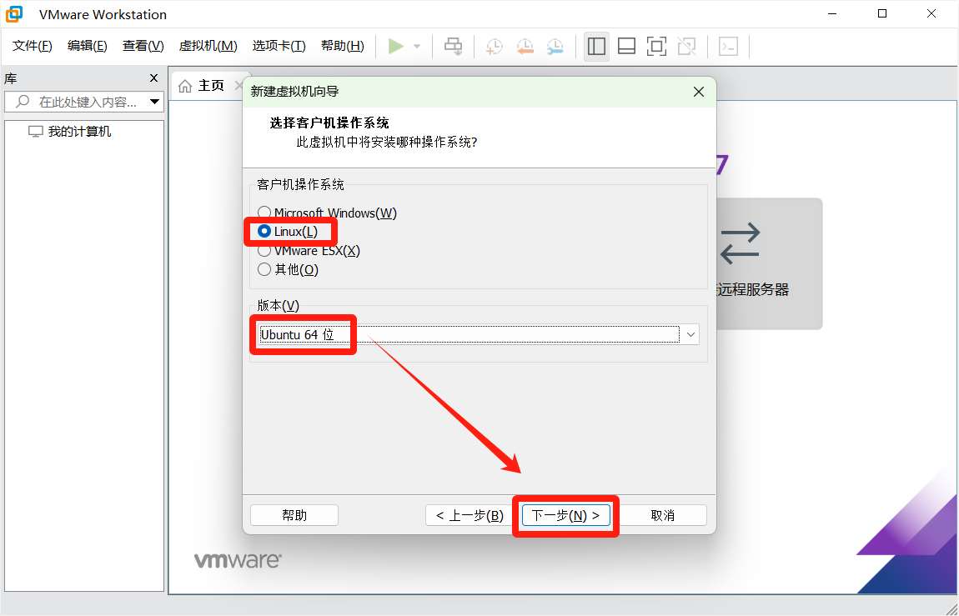The image size is (959, 616).
Task: Click the revert to snapshot icon
Action: pyautogui.click(x=525, y=47)
